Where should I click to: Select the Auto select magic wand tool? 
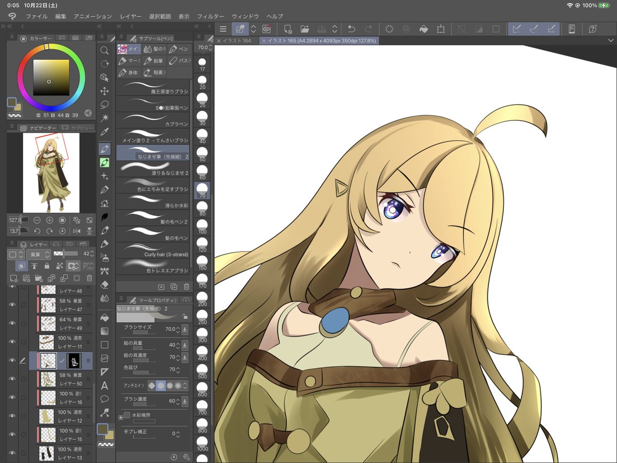coord(104,118)
